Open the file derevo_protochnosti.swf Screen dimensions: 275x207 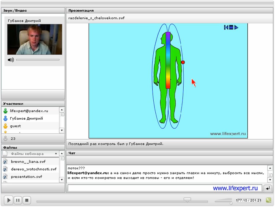click(34, 169)
